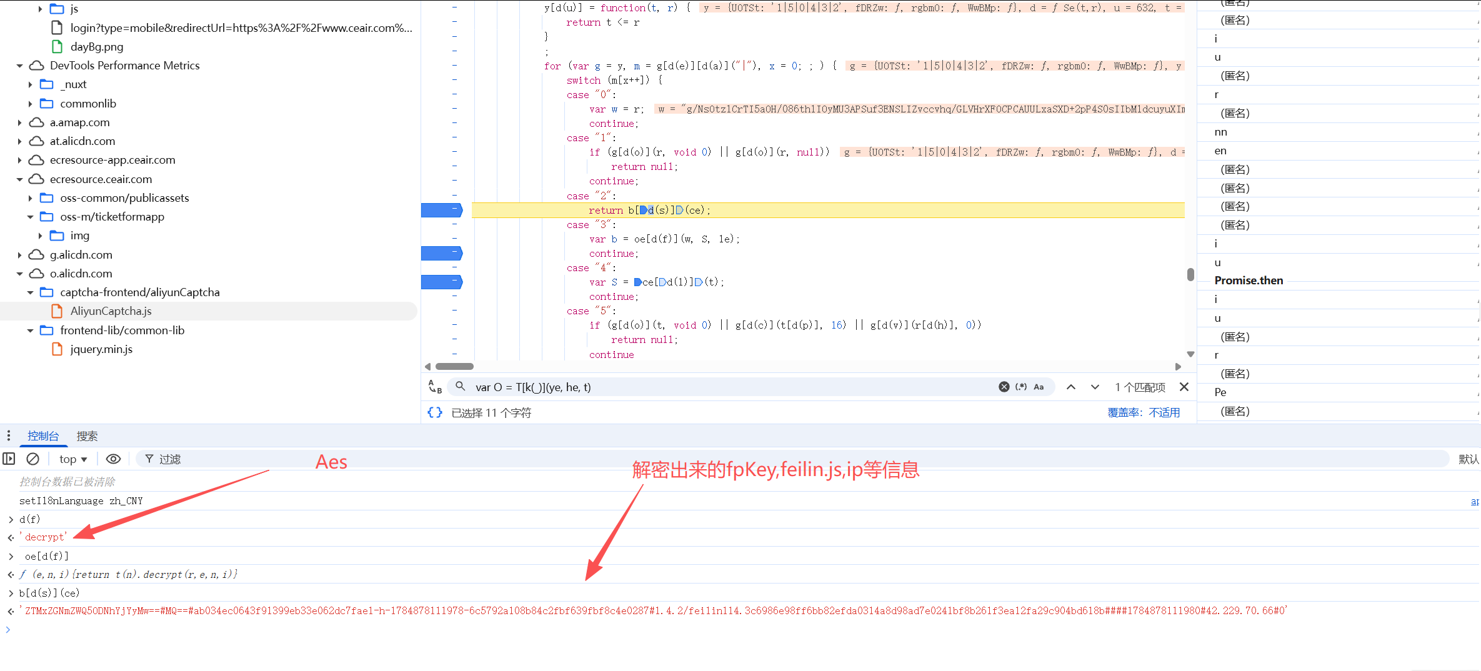Click the cloud icon for at.alicdn.com

(37, 141)
